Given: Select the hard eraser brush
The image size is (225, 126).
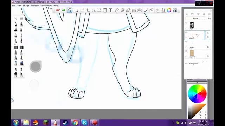Looking at the screenshot, I should click(15, 47).
